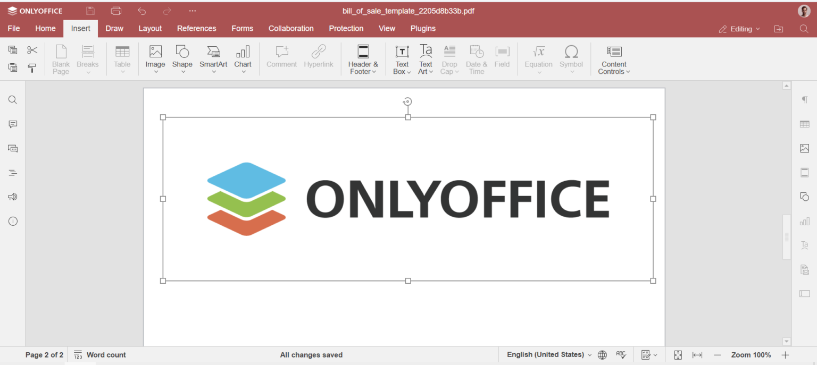Open Find and Replace from left sidebar
The width and height of the screenshot is (817, 365).
[x=12, y=99]
